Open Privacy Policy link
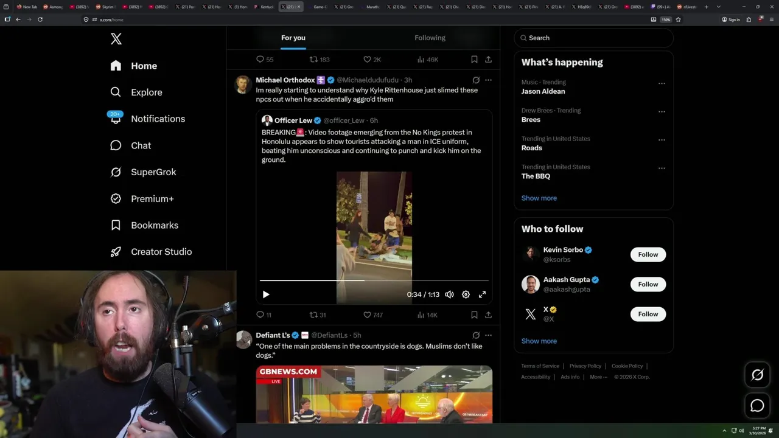This screenshot has width=779, height=438. pyautogui.click(x=585, y=366)
